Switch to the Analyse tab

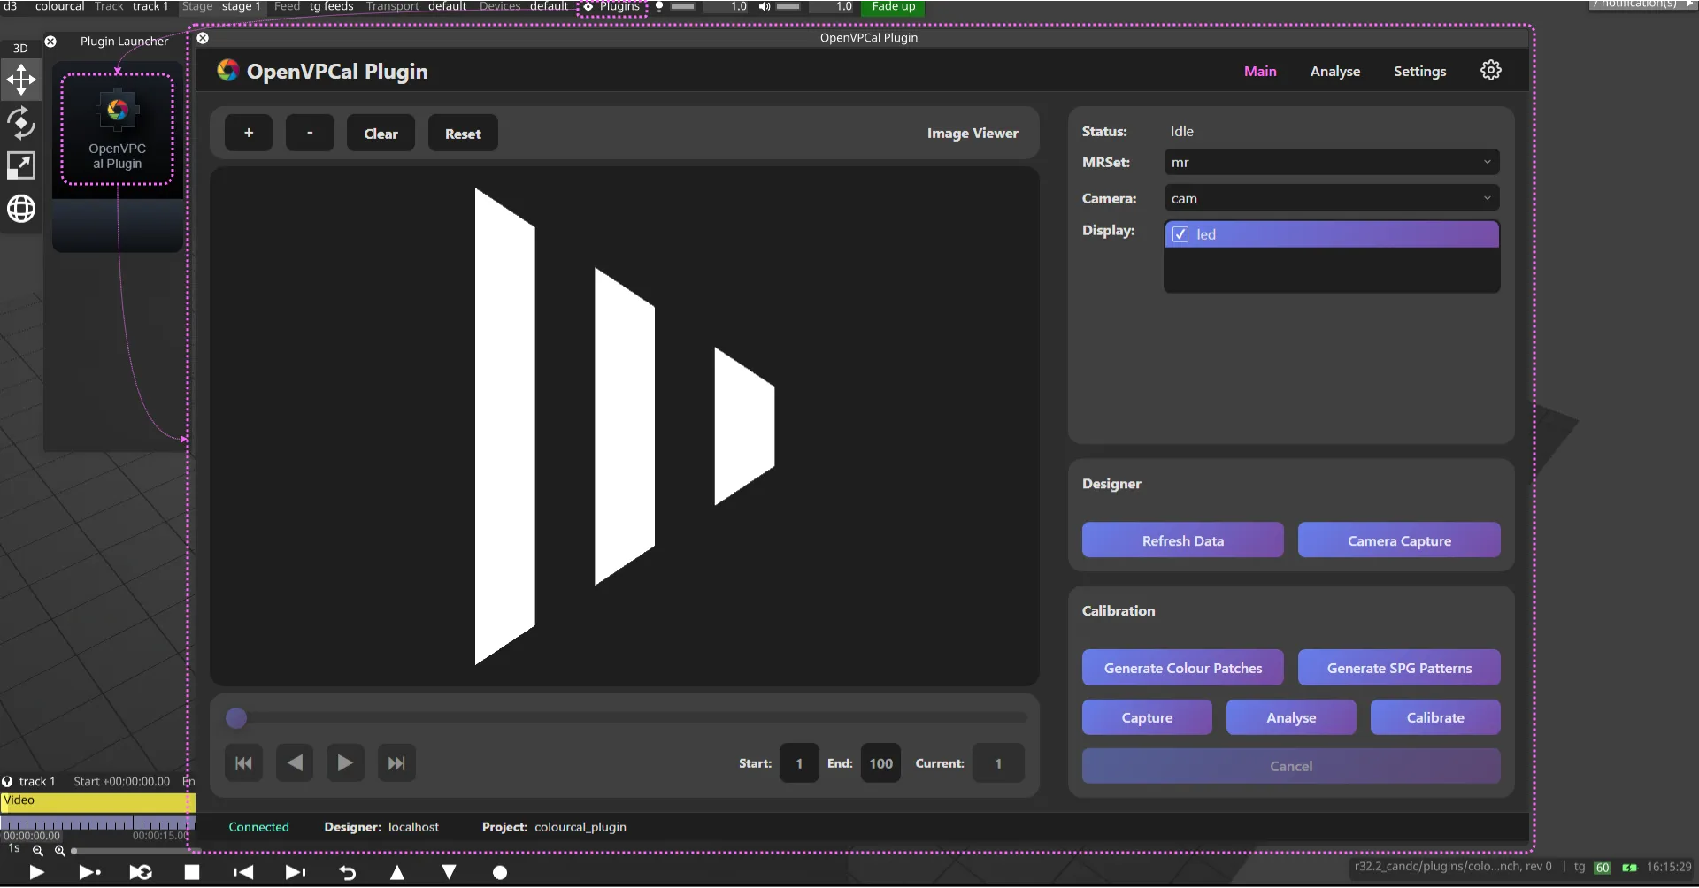pyautogui.click(x=1334, y=71)
